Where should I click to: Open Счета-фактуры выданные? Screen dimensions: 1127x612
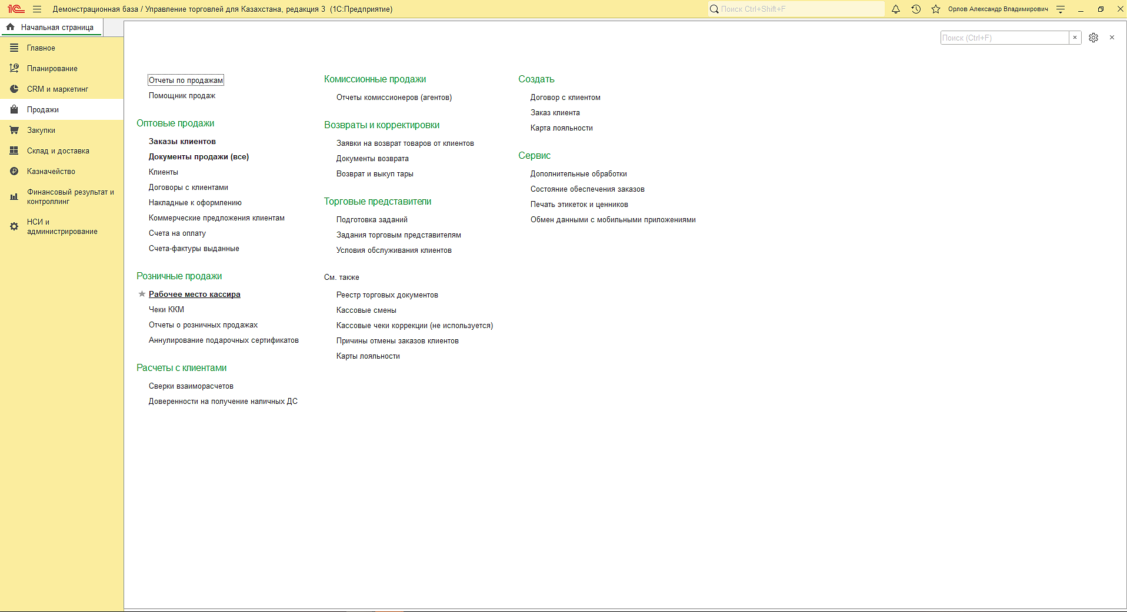point(194,248)
